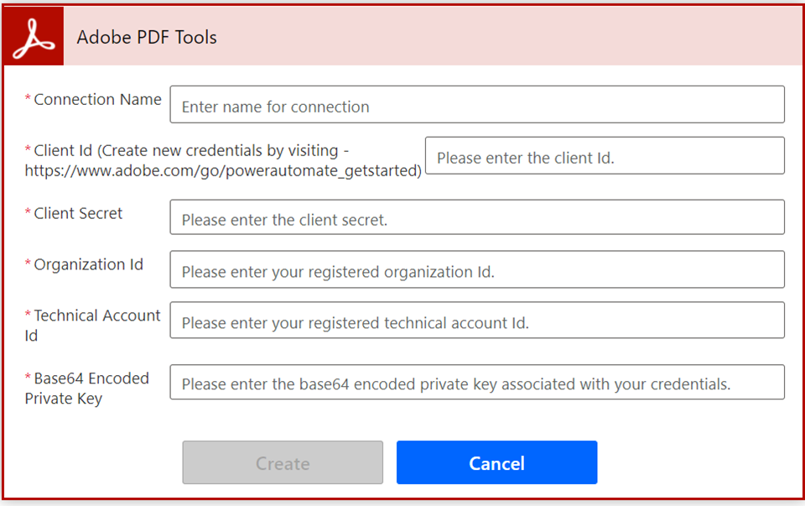
Task: Click the Adobe Acrobat logo icon
Action: 34,36
